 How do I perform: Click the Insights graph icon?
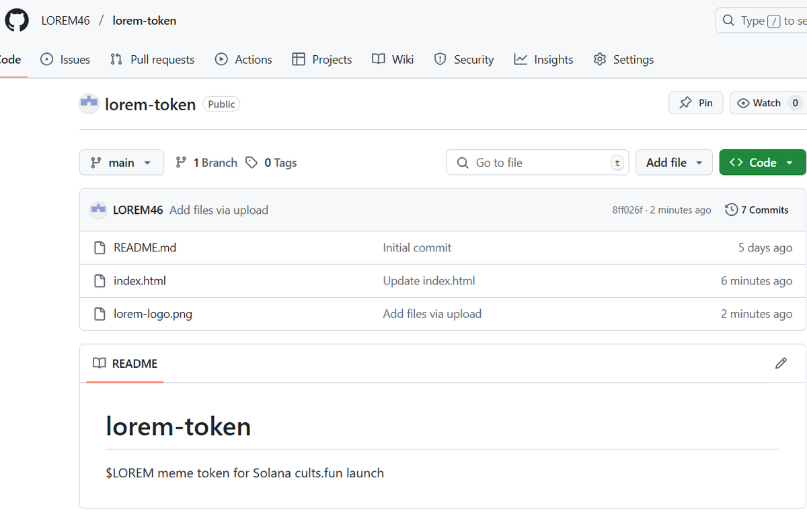pyautogui.click(x=521, y=59)
